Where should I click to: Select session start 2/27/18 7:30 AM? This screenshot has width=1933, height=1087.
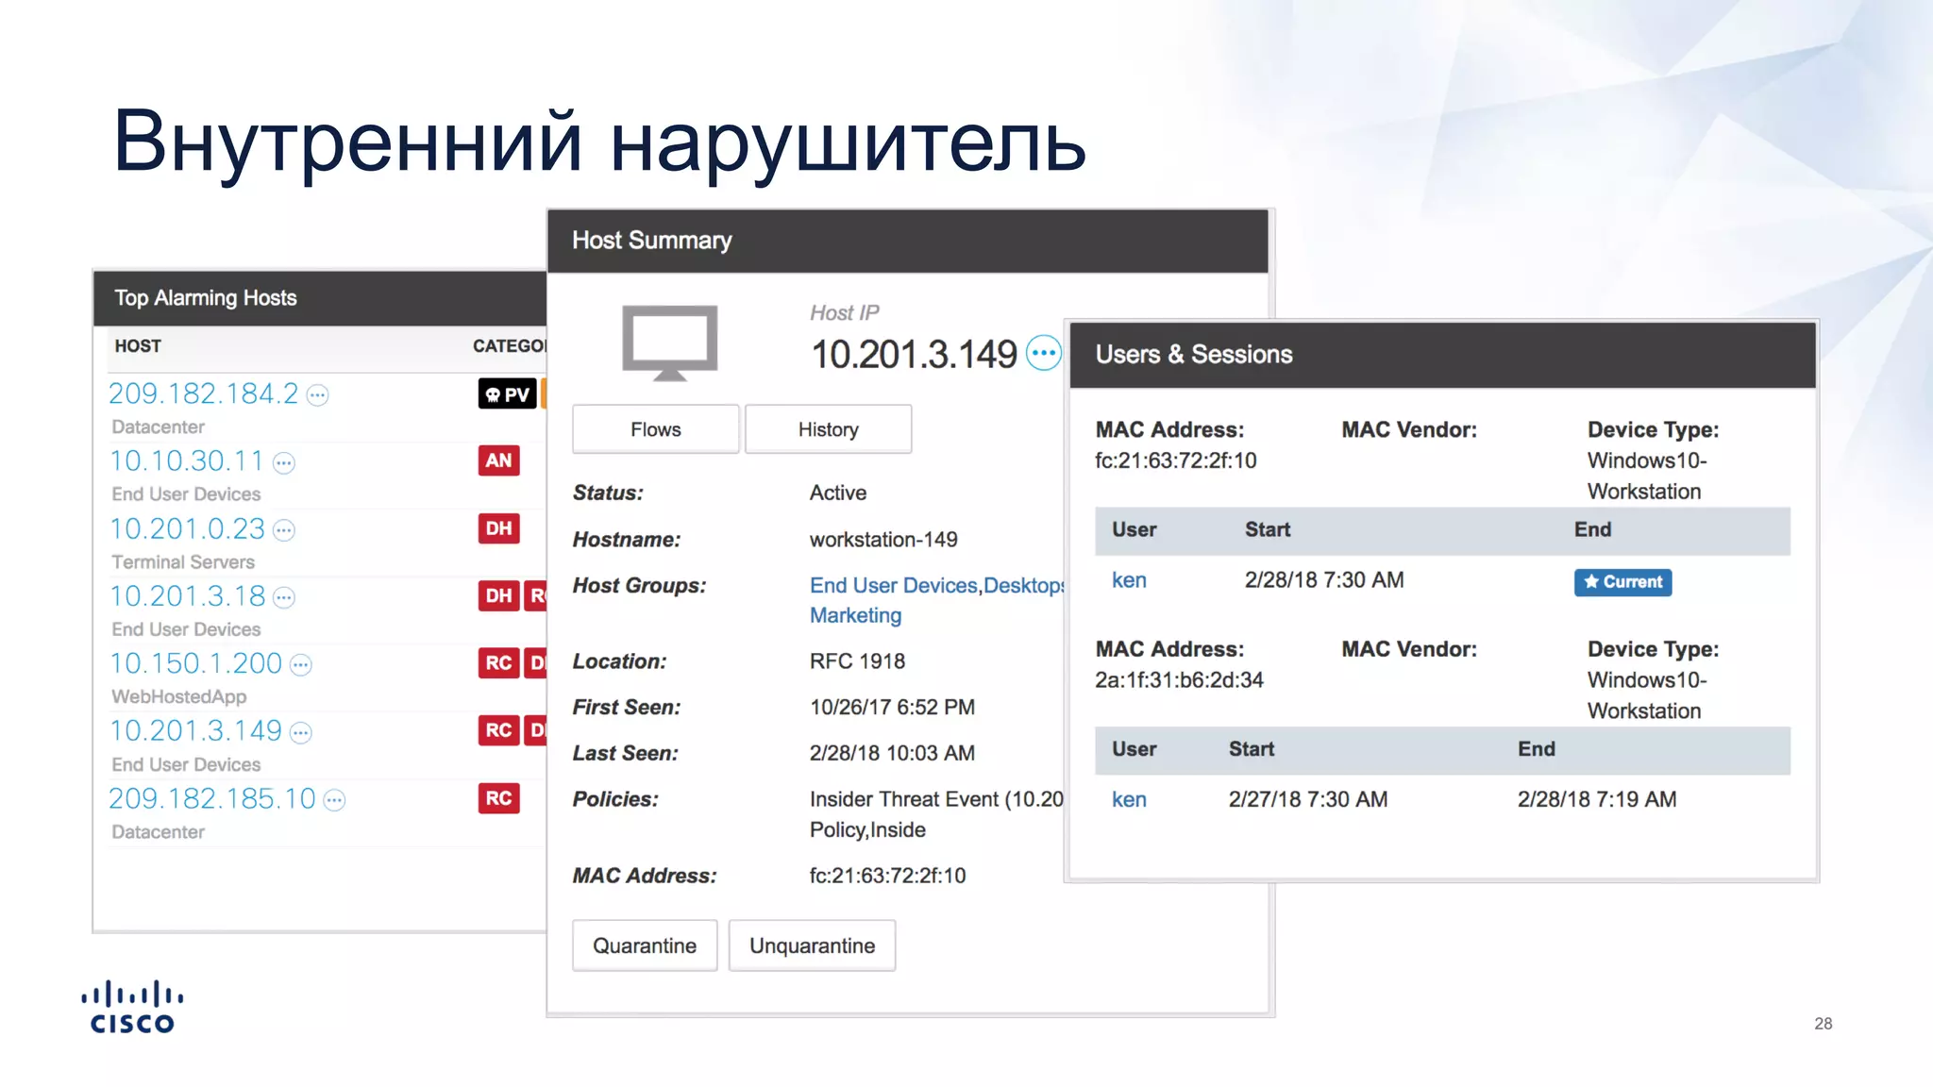tap(1308, 799)
